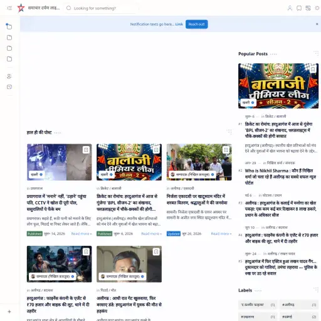Open recent post title हरदुआगंज : फाइनेंस कंपनी
The height and width of the screenshot is (321, 321).
pos(58,305)
